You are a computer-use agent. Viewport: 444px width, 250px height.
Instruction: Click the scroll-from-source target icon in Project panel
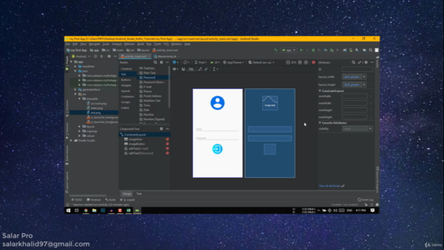96,56
